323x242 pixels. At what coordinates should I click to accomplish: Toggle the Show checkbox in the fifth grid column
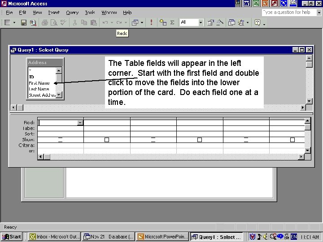(246, 140)
